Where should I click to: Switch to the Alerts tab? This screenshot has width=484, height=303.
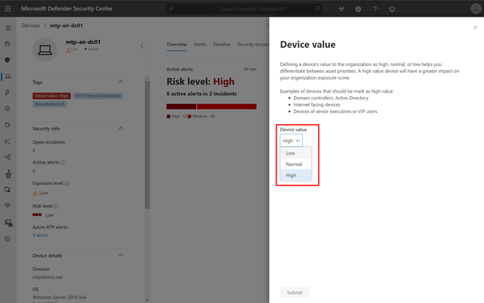200,45
